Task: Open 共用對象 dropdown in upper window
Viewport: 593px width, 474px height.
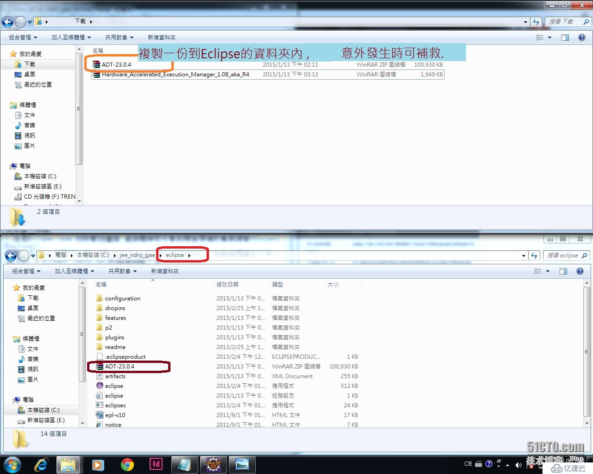Action: coord(119,37)
